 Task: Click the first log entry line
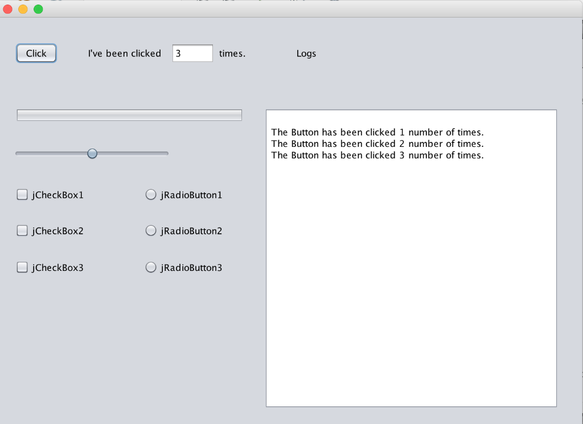click(377, 132)
